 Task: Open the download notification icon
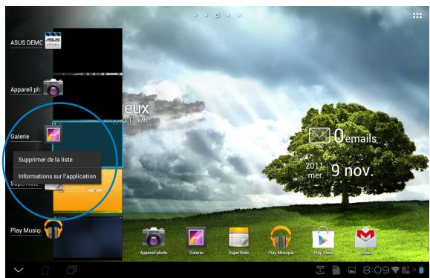[x=320, y=270]
